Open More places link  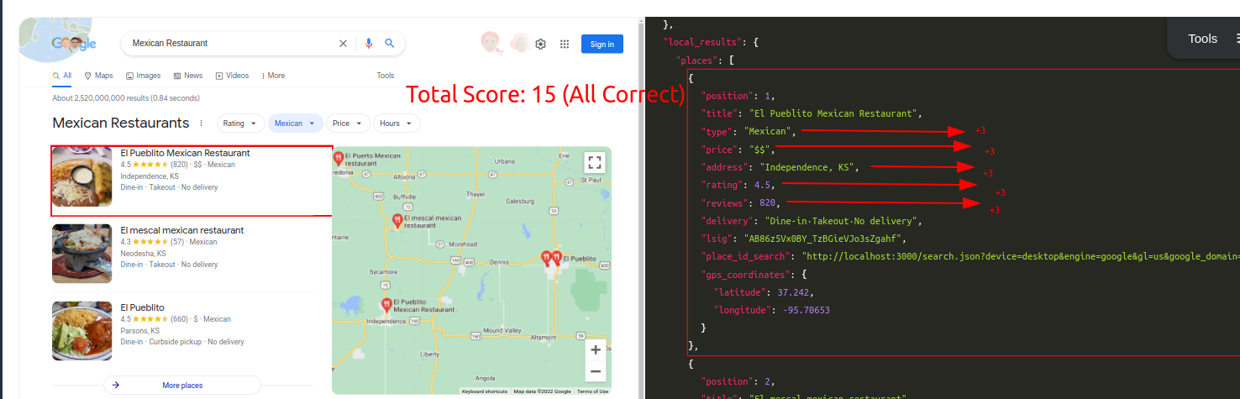coord(182,386)
